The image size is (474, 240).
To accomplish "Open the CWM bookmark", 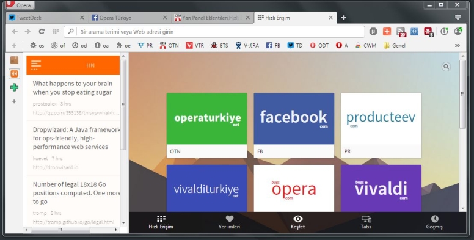I will pos(365,46).
